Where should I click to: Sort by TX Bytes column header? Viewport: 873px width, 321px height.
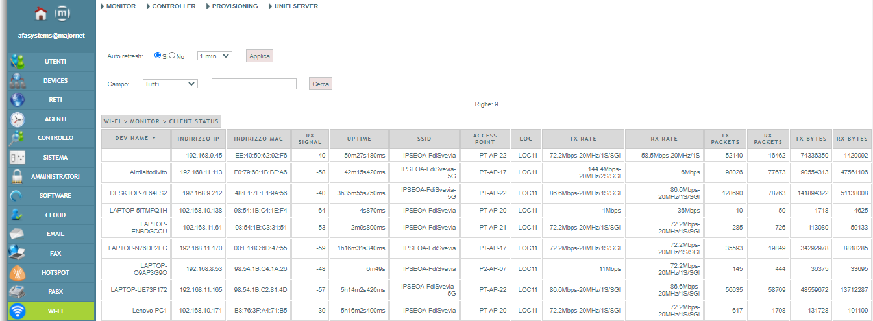point(811,139)
